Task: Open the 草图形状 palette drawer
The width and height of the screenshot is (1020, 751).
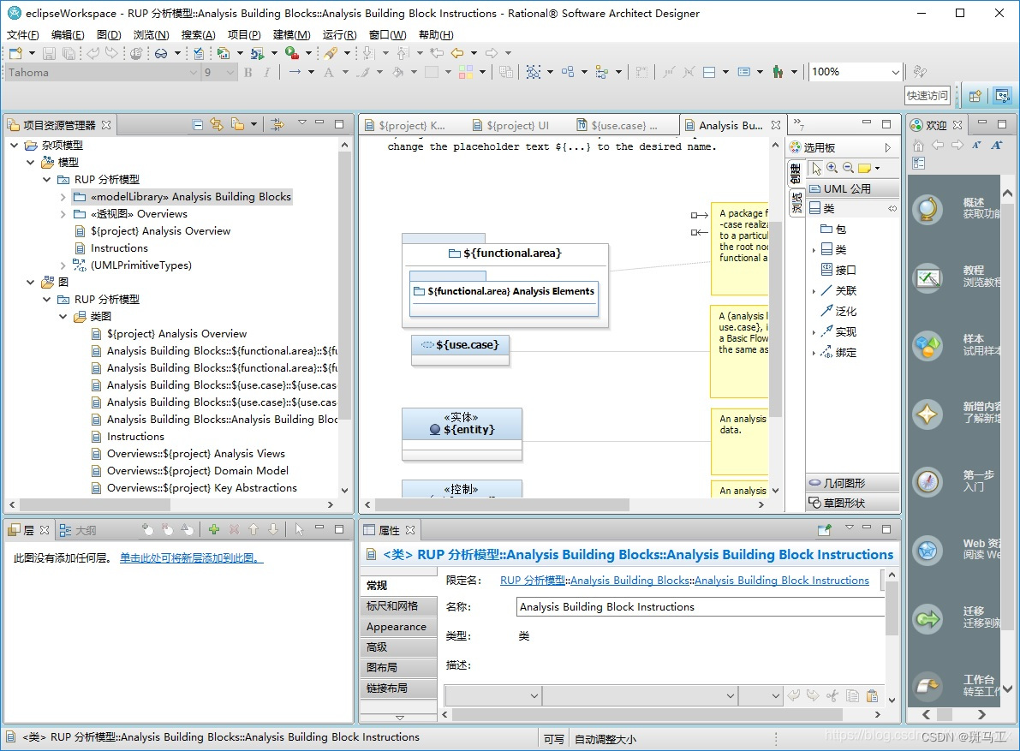Action: coord(853,503)
